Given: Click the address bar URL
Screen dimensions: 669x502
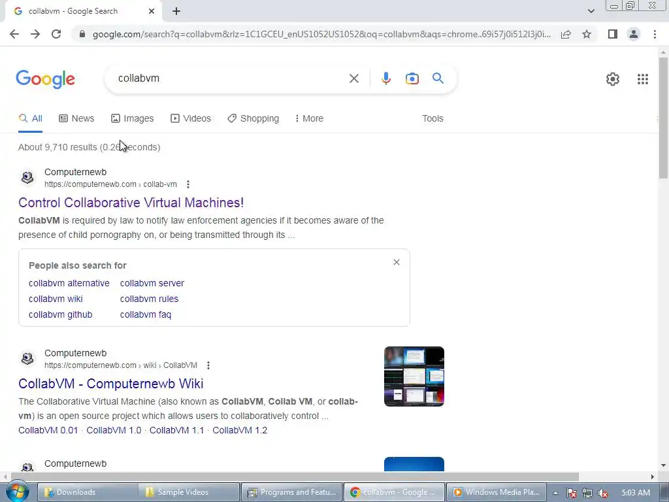Looking at the screenshot, I should [321, 34].
